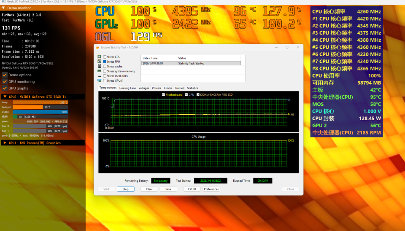Click the Date / Time column header
Viewport: 405px width, 231px height.
point(159,58)
